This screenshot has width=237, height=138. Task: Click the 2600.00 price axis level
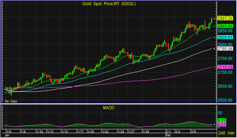tap(224, 100)
